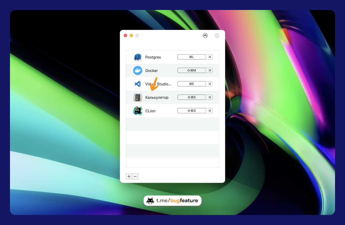Viewport: 345px width, 225px height.
Task: Edit the ⌘L shortcut field for Postgres
Action: tap(192, 57)
